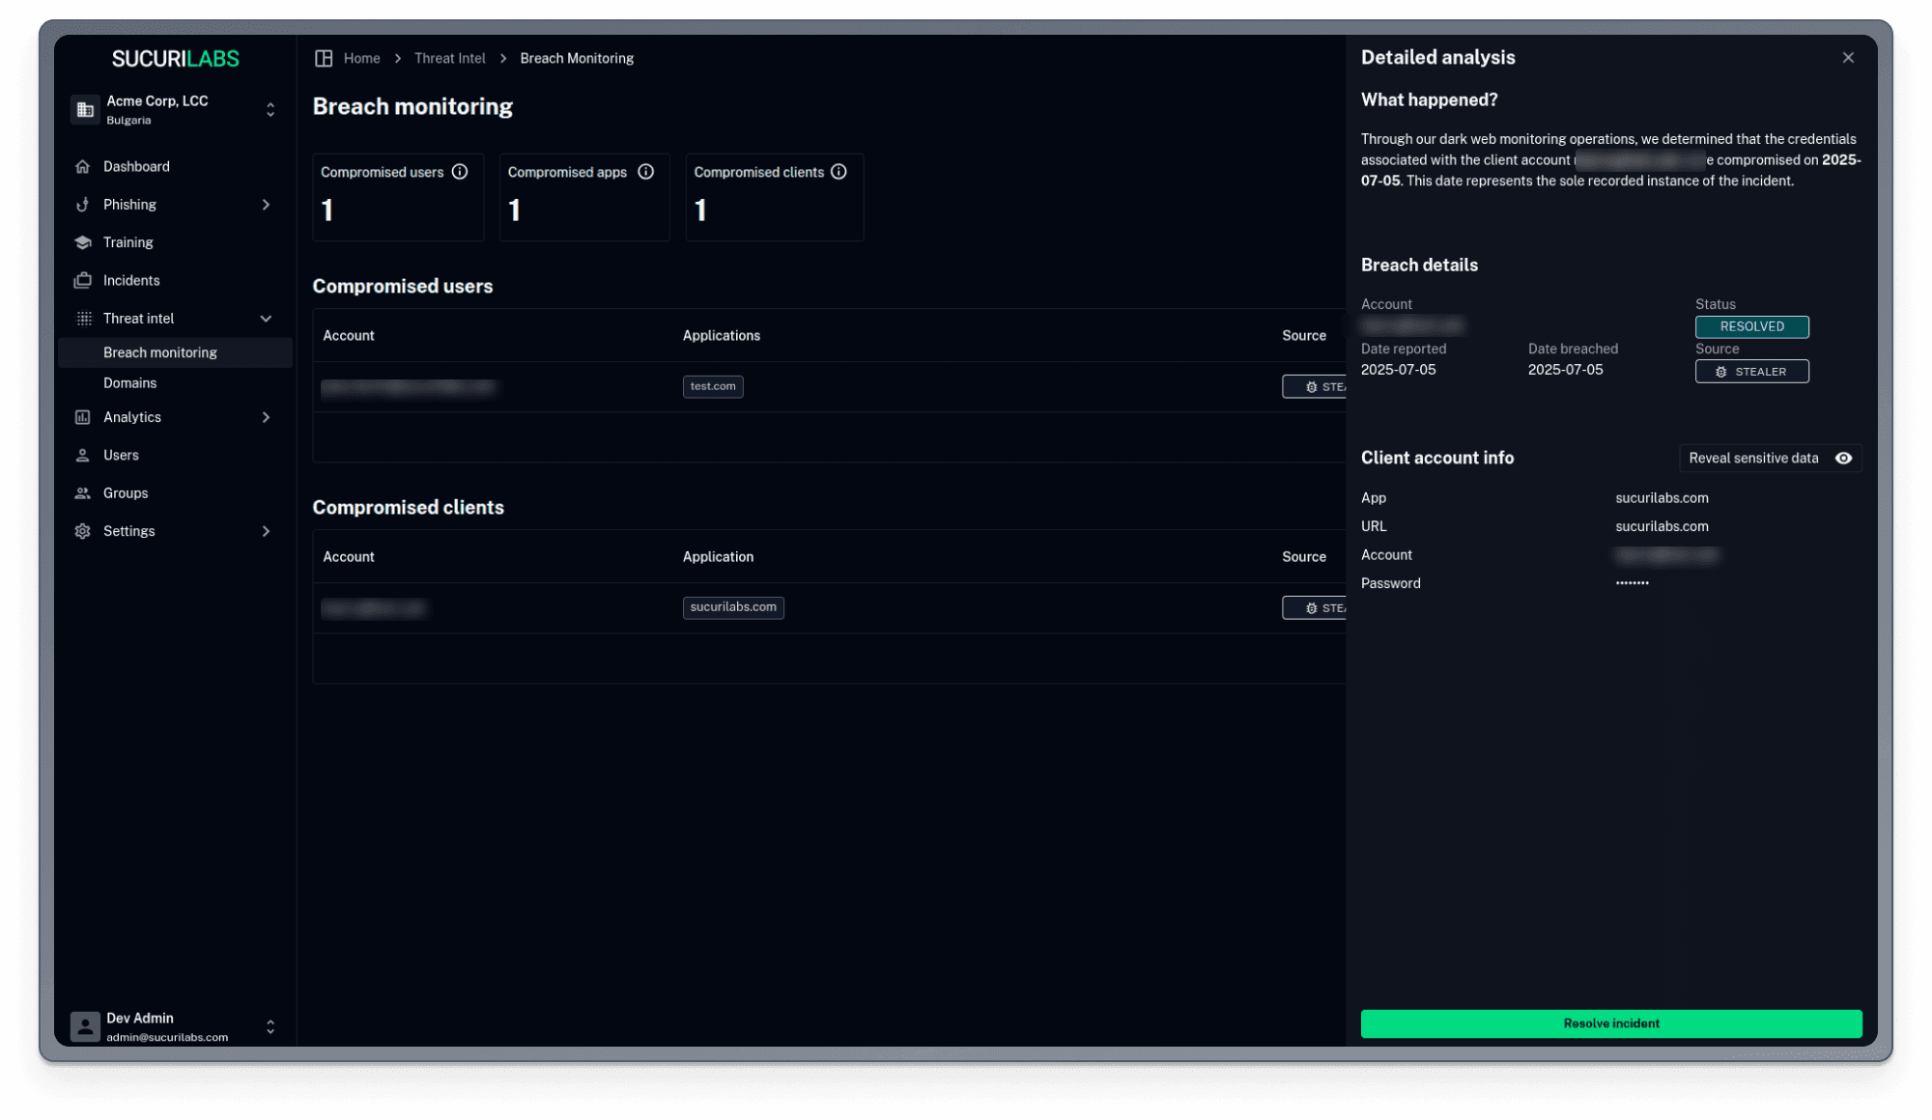Expand the Phishing submenu chevron
Image resolution: width=1932 pixels, height=1120 pixels.
(266, 205)
